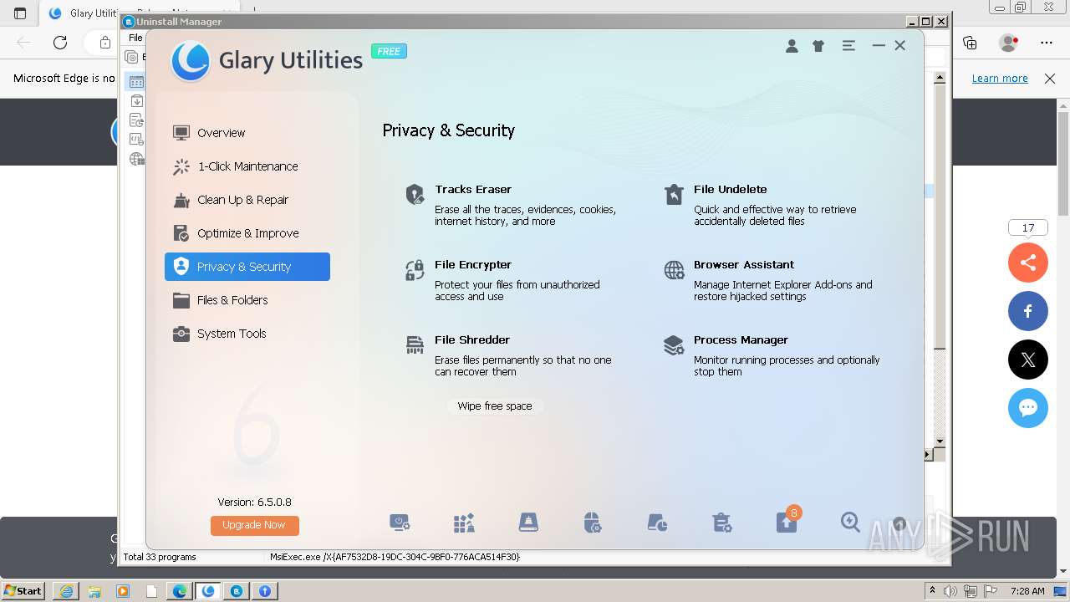Open Internet Explorer from taskbar
Image resolution: width=1070 pixels, height=602 pixels.
66,591
